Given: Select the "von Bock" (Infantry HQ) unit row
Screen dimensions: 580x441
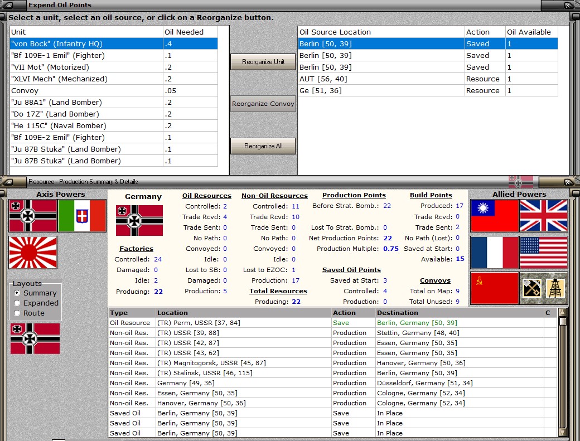Looking at the screenshot, I should [x=114, y=43].
